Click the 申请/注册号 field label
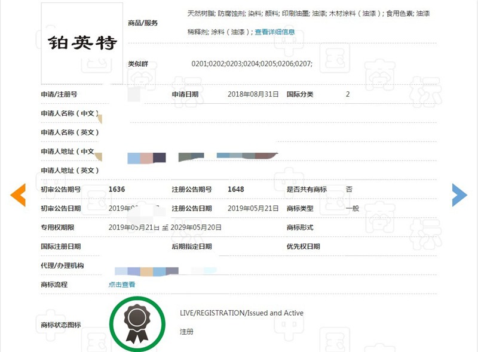This screenshot has width=478, height=352. (59, 94)
